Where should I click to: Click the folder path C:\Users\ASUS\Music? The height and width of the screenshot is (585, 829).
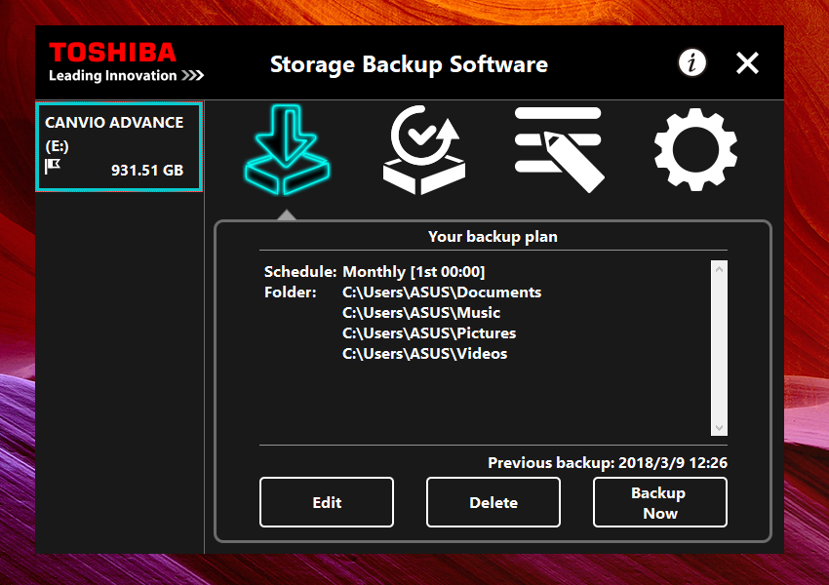(x=421, y=313)
